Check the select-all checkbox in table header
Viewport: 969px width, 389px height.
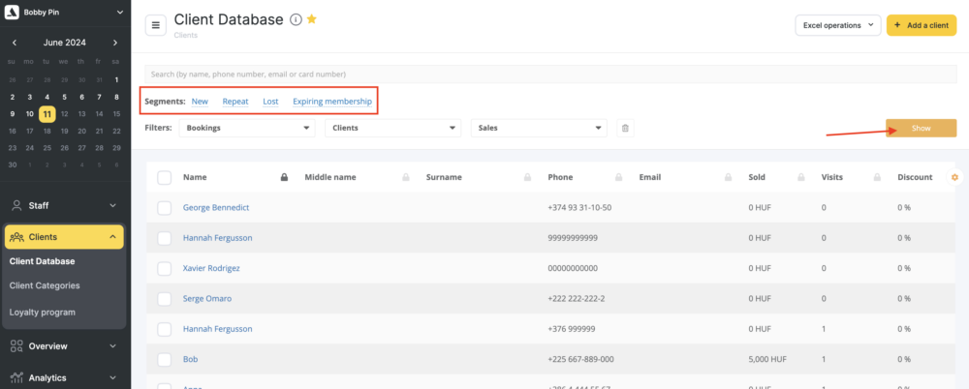coord(165,178)
